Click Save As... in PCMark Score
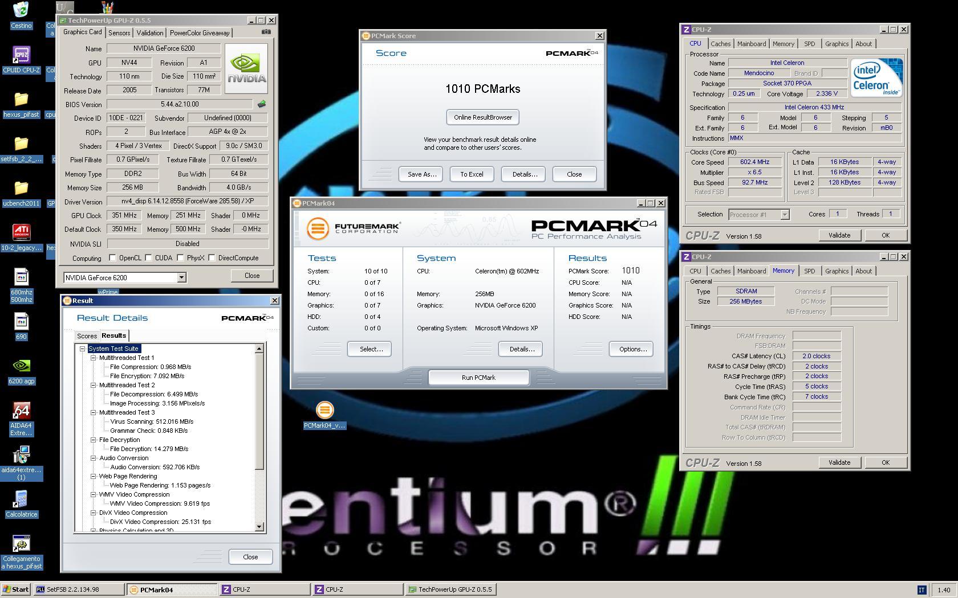The height and width of the screenshot is (598, 958). tap(421, 174)
